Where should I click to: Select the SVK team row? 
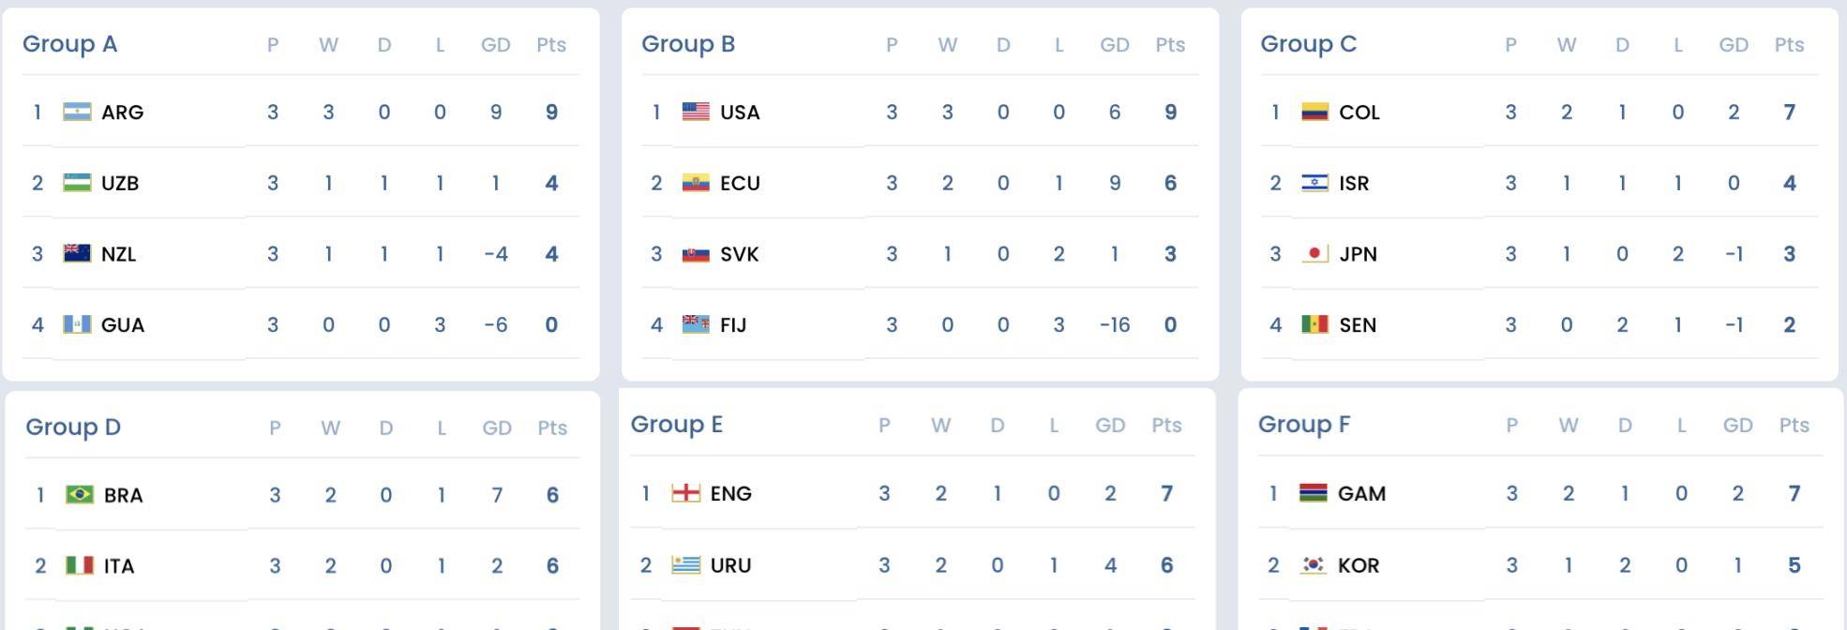[920, 253]
